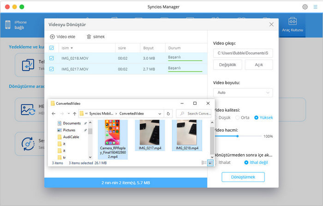
Task: Click the 3.0 MB size cell
Action: pyautogui.click(x=149, y=58)
